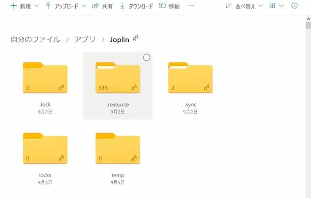Click the info details pane icon
The height and width of the screenshot is (198, 311).
294,6
